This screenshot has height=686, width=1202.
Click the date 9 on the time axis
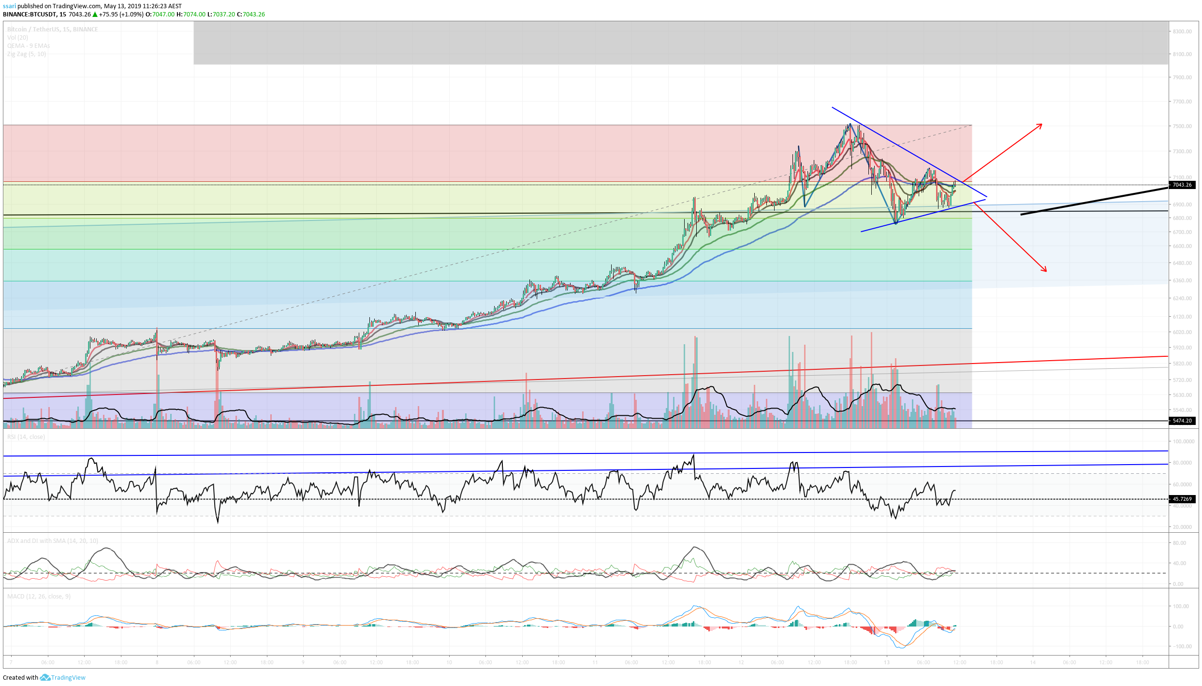click(x=303, y=662)
